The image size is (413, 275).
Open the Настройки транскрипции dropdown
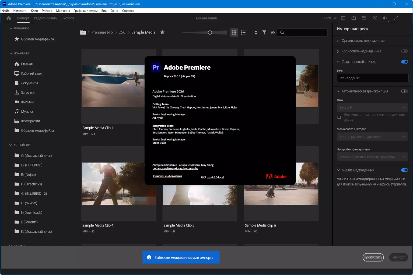pyautogui.click(x=372, y=157)
